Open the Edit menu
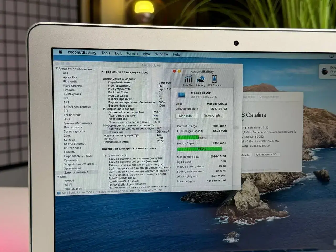The height and width of the screenshot is (252, 336). [118, 53]
